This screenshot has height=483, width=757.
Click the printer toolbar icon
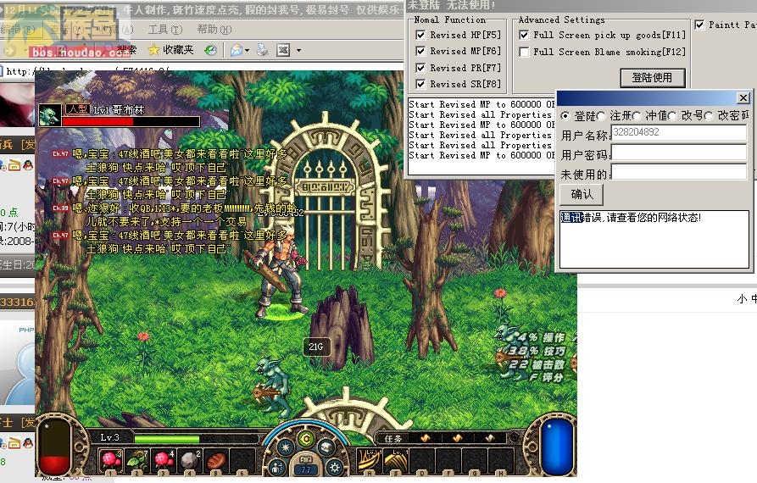click(x=262, y=50)
